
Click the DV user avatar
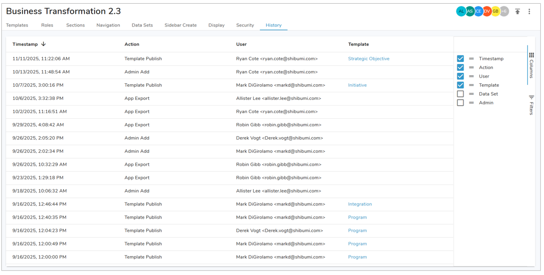[x=487, y=11]
